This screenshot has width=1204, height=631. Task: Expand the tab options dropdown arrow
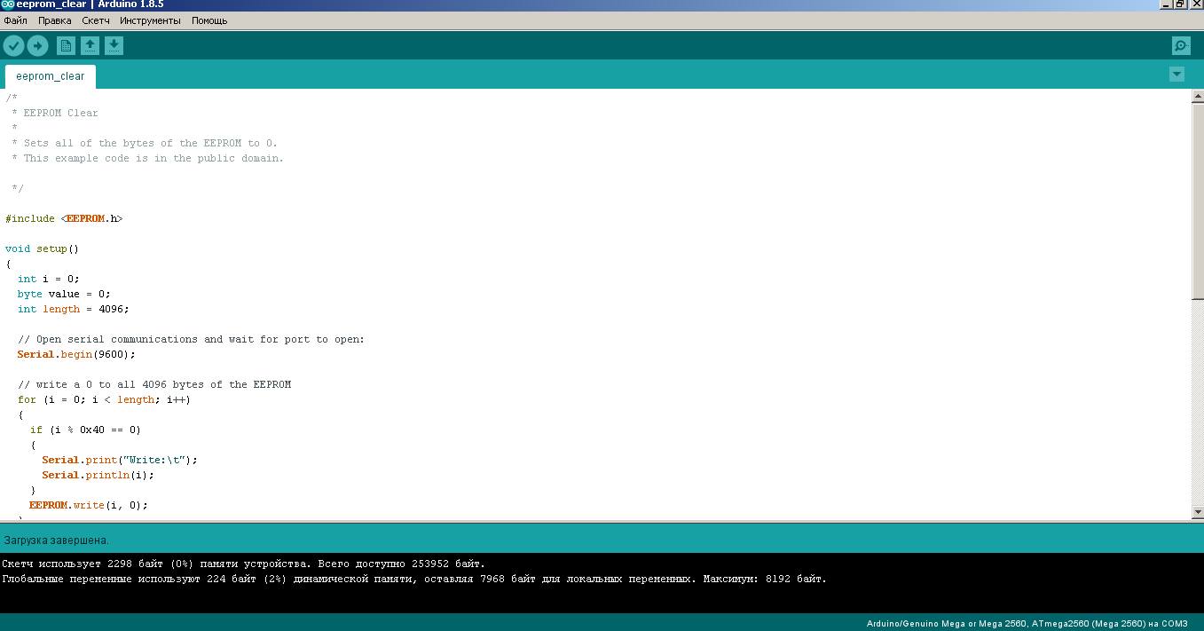pos(1176,75)
